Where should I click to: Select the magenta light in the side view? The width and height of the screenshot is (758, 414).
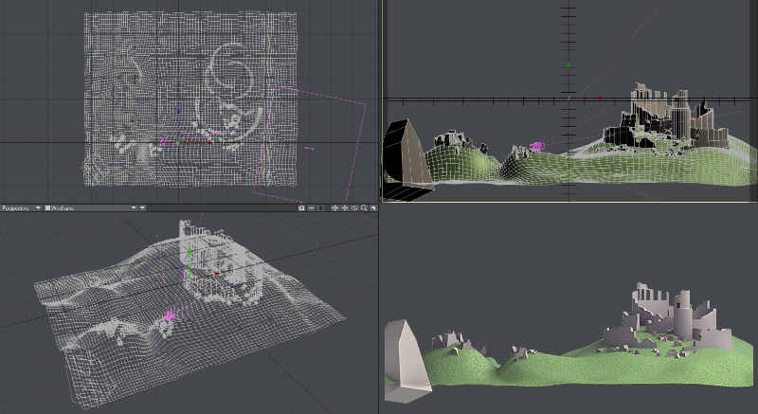(537, 146)
